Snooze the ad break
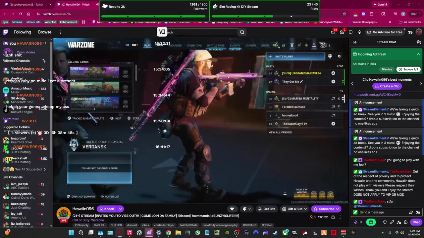This screenshot has height=238, width=424. (x=409, y=69)
